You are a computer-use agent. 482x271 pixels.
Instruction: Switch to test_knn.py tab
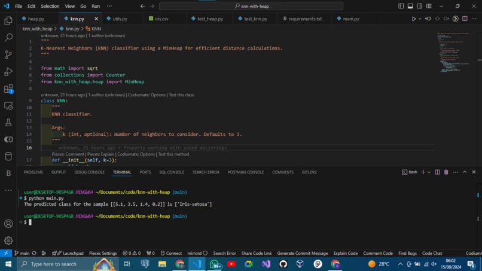coord(255,19)
